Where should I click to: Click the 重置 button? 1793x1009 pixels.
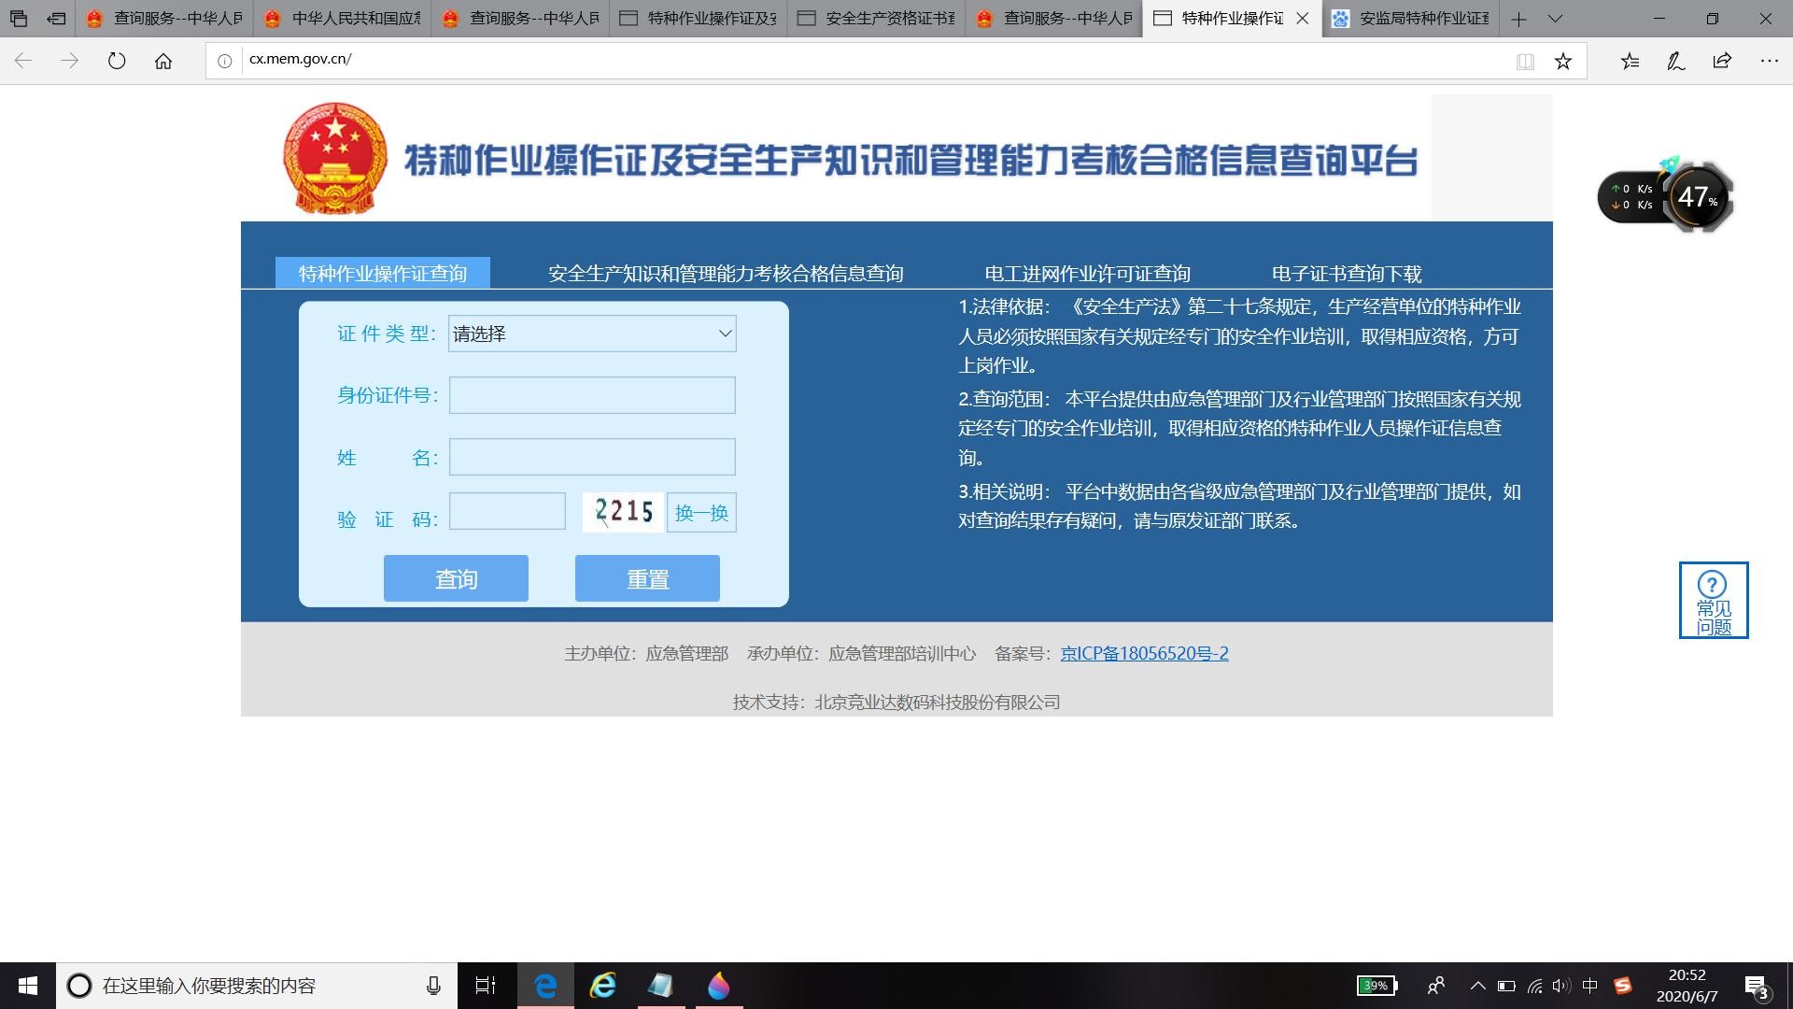click(x=647, y=578)
